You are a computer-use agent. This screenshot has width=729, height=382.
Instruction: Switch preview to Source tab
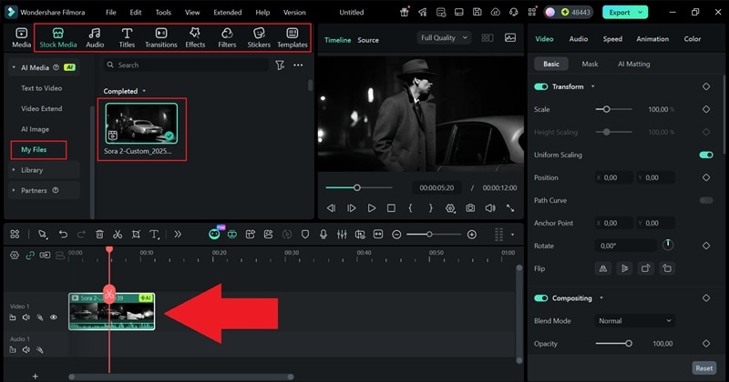tap(368, 40)
